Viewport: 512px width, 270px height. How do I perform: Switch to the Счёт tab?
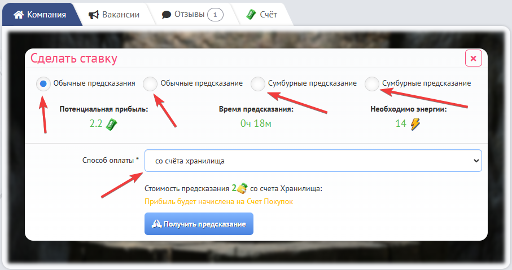pos(261,15)
